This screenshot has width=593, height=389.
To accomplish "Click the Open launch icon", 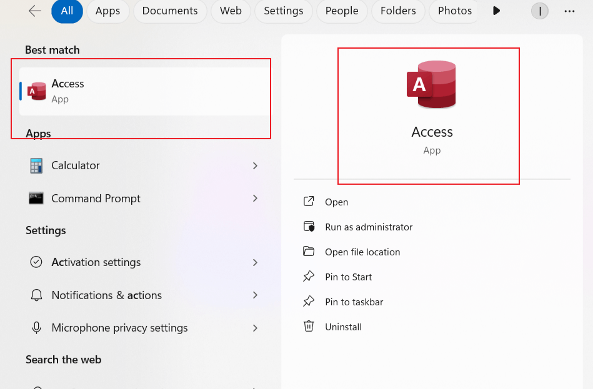I will click(x=309, y=202).
